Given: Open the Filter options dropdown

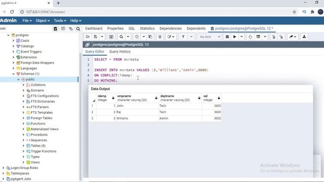Looking at the screenshot, I should coord(191,37).
